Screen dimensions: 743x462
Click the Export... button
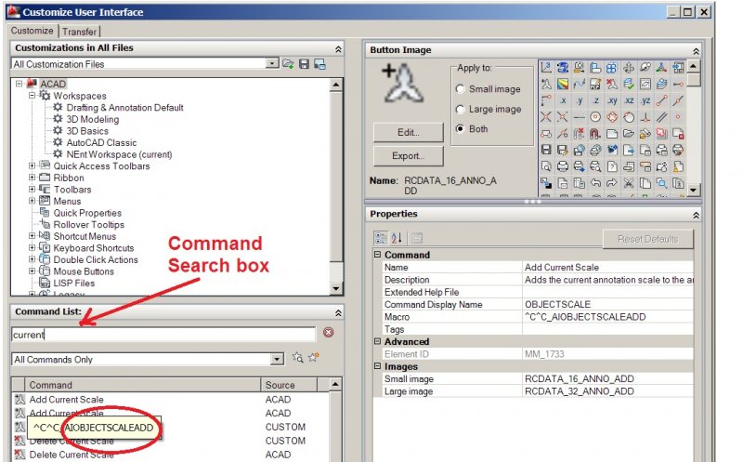(x=409, y=155)
